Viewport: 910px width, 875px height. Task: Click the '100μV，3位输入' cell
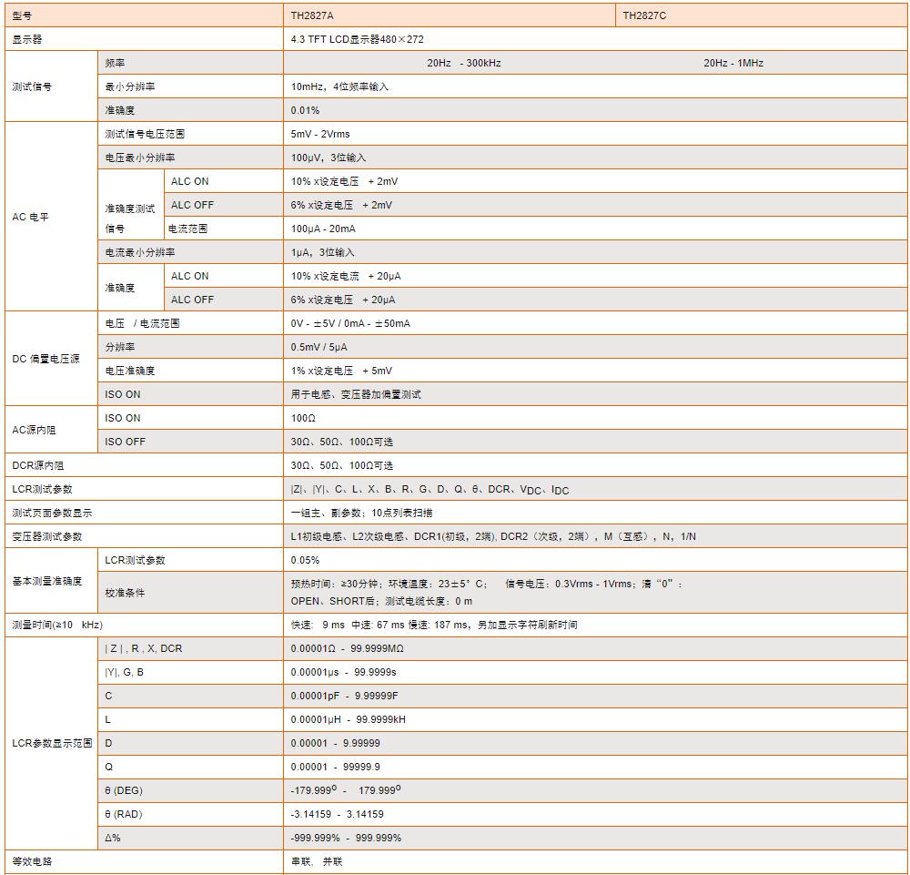[x=595, y=158]
